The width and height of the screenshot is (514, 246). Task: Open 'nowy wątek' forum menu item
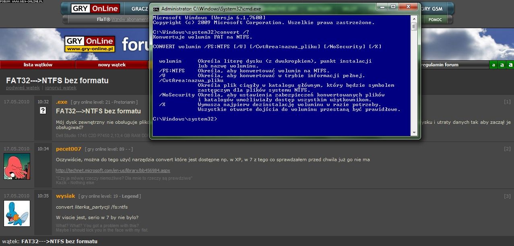pyautogui.click(x=112, y=65)
